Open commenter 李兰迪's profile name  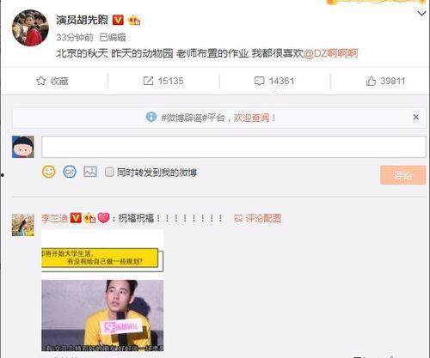54,218
